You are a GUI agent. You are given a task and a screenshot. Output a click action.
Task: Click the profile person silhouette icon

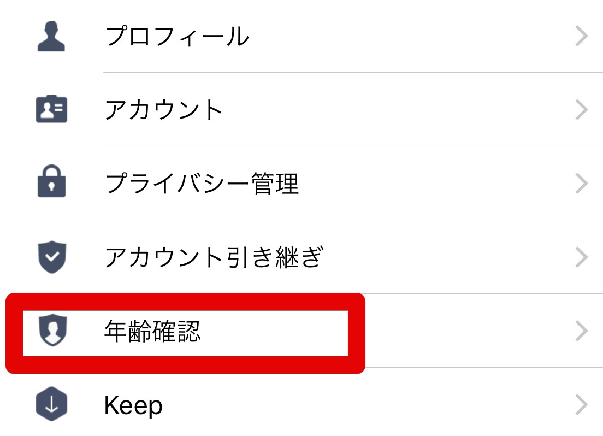click(x=51, y=37)
